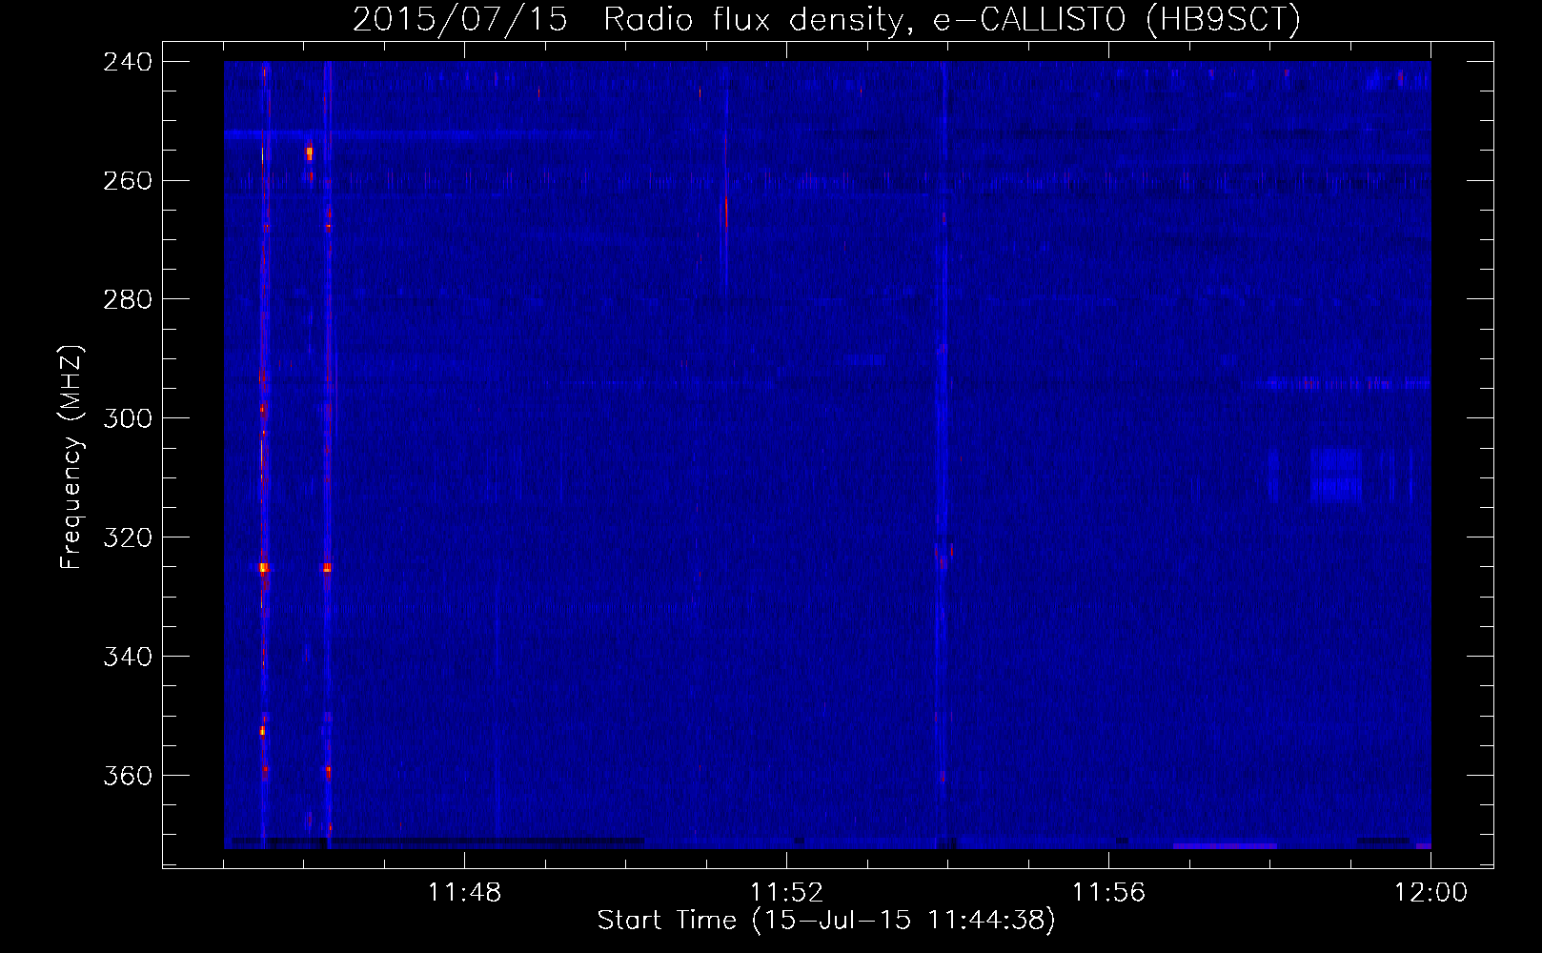
Task: Click the 11:52 time tick label
Action: pos(786,893)
